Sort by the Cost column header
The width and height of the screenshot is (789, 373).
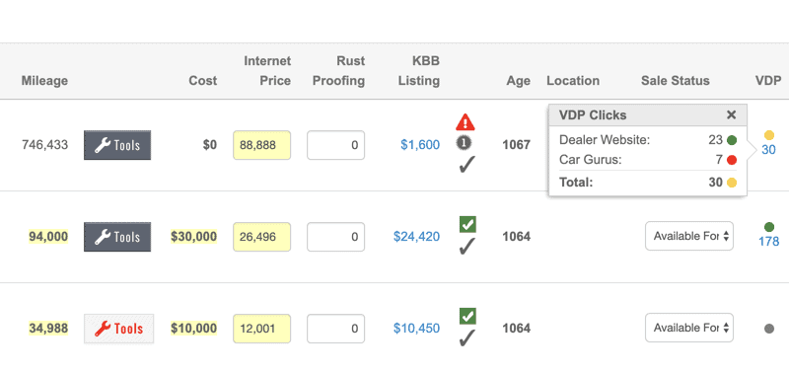(203, 81)
